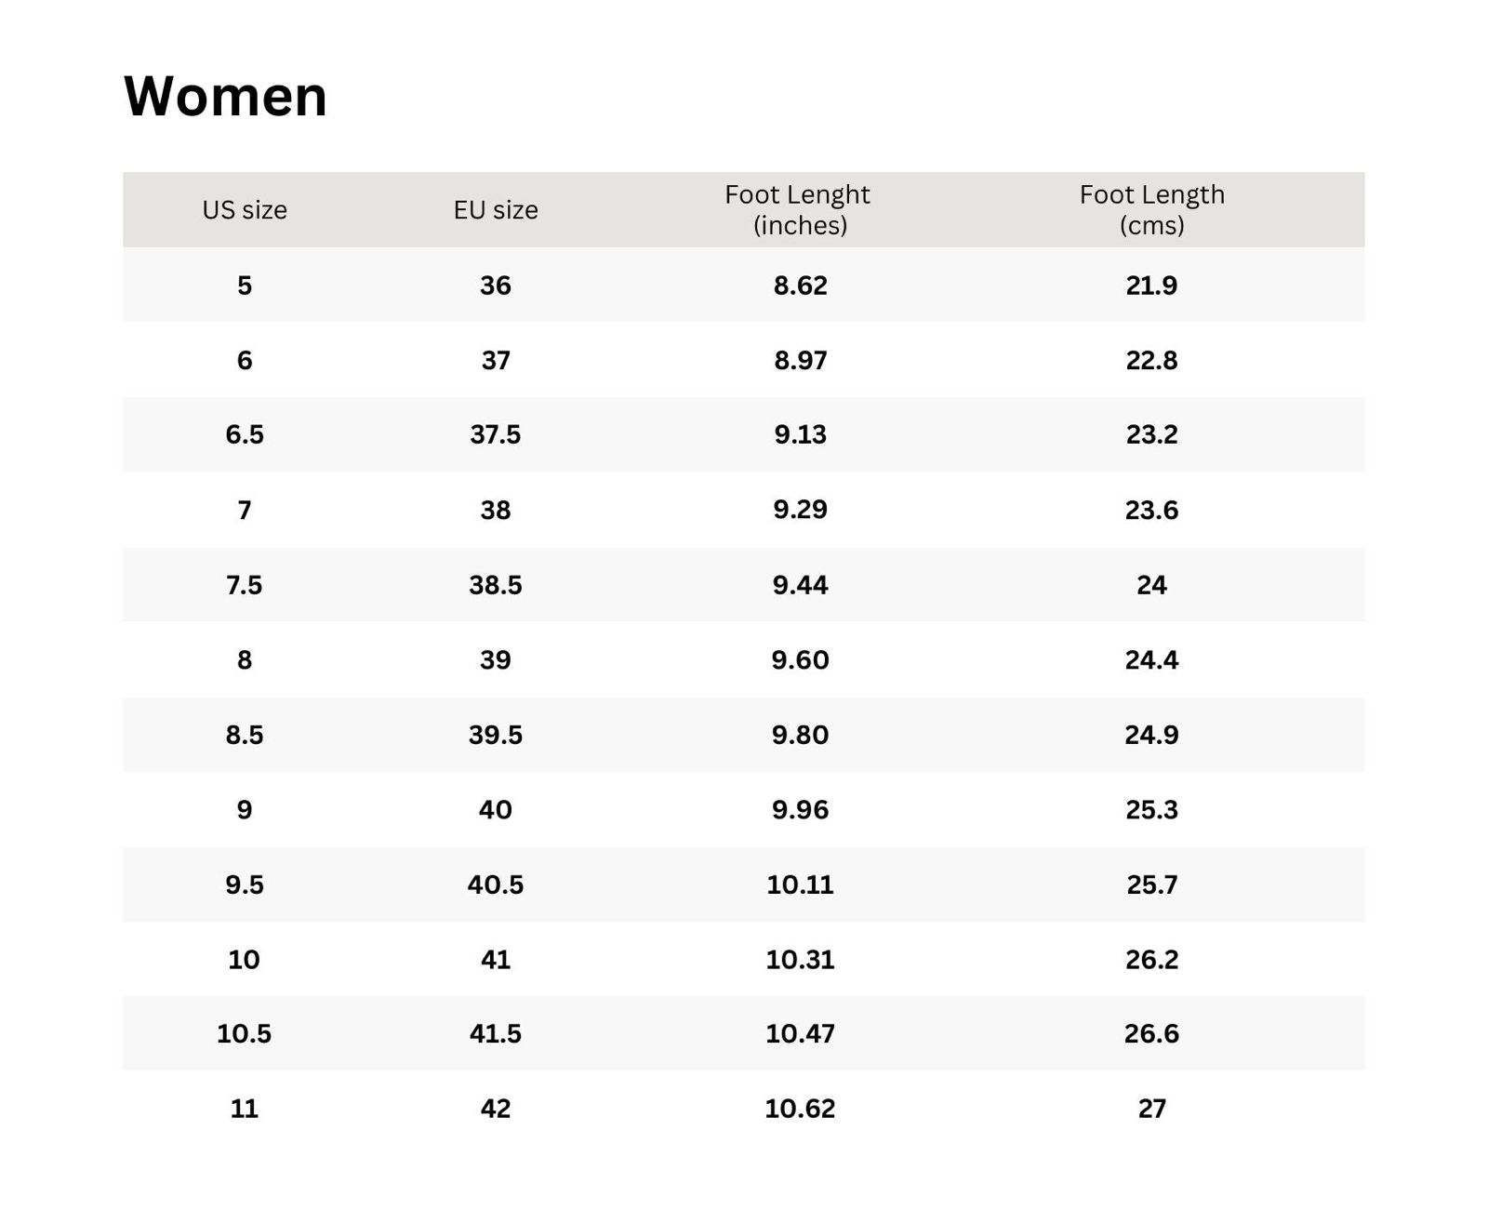Select US size 5 cell

(x=245, y=286)
